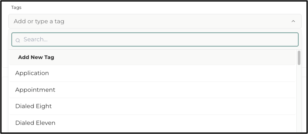
Task: Click the Search... placeholder text
Action: (36, 39)
